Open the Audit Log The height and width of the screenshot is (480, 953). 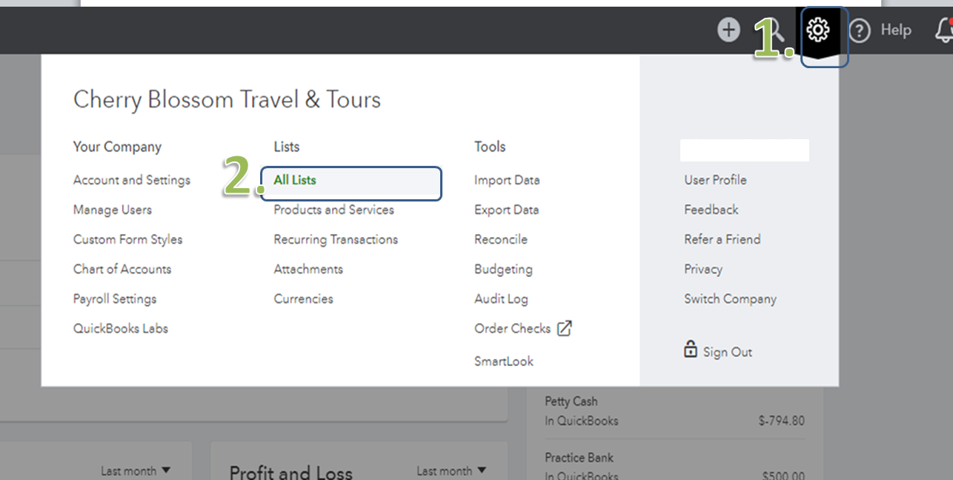pos(501,299)
